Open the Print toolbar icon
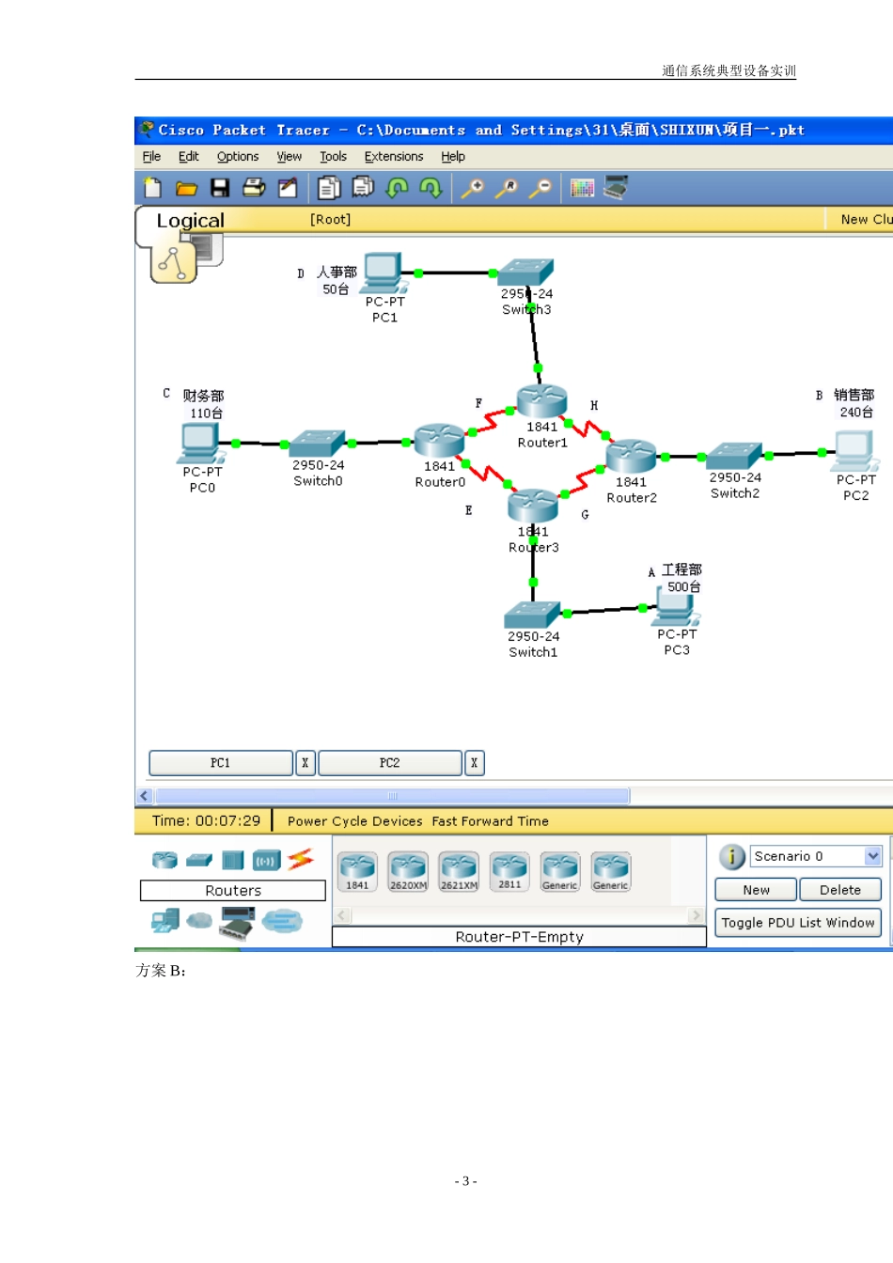The image size is (893, 1263). 254,188
